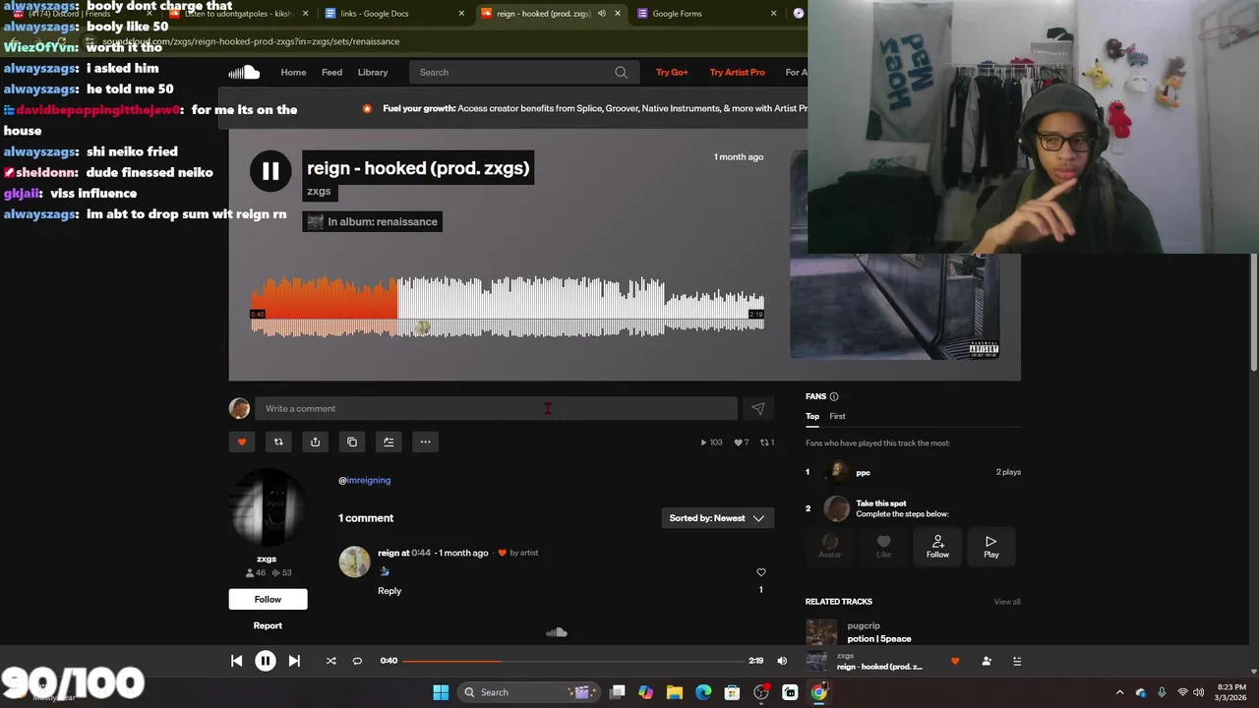Follow zxgs with the Follow button under avatar

click(x=268, y=599)
